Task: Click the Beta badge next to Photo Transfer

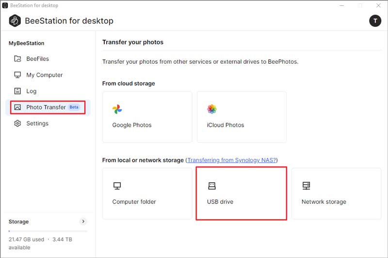Action: pos(74,107)
